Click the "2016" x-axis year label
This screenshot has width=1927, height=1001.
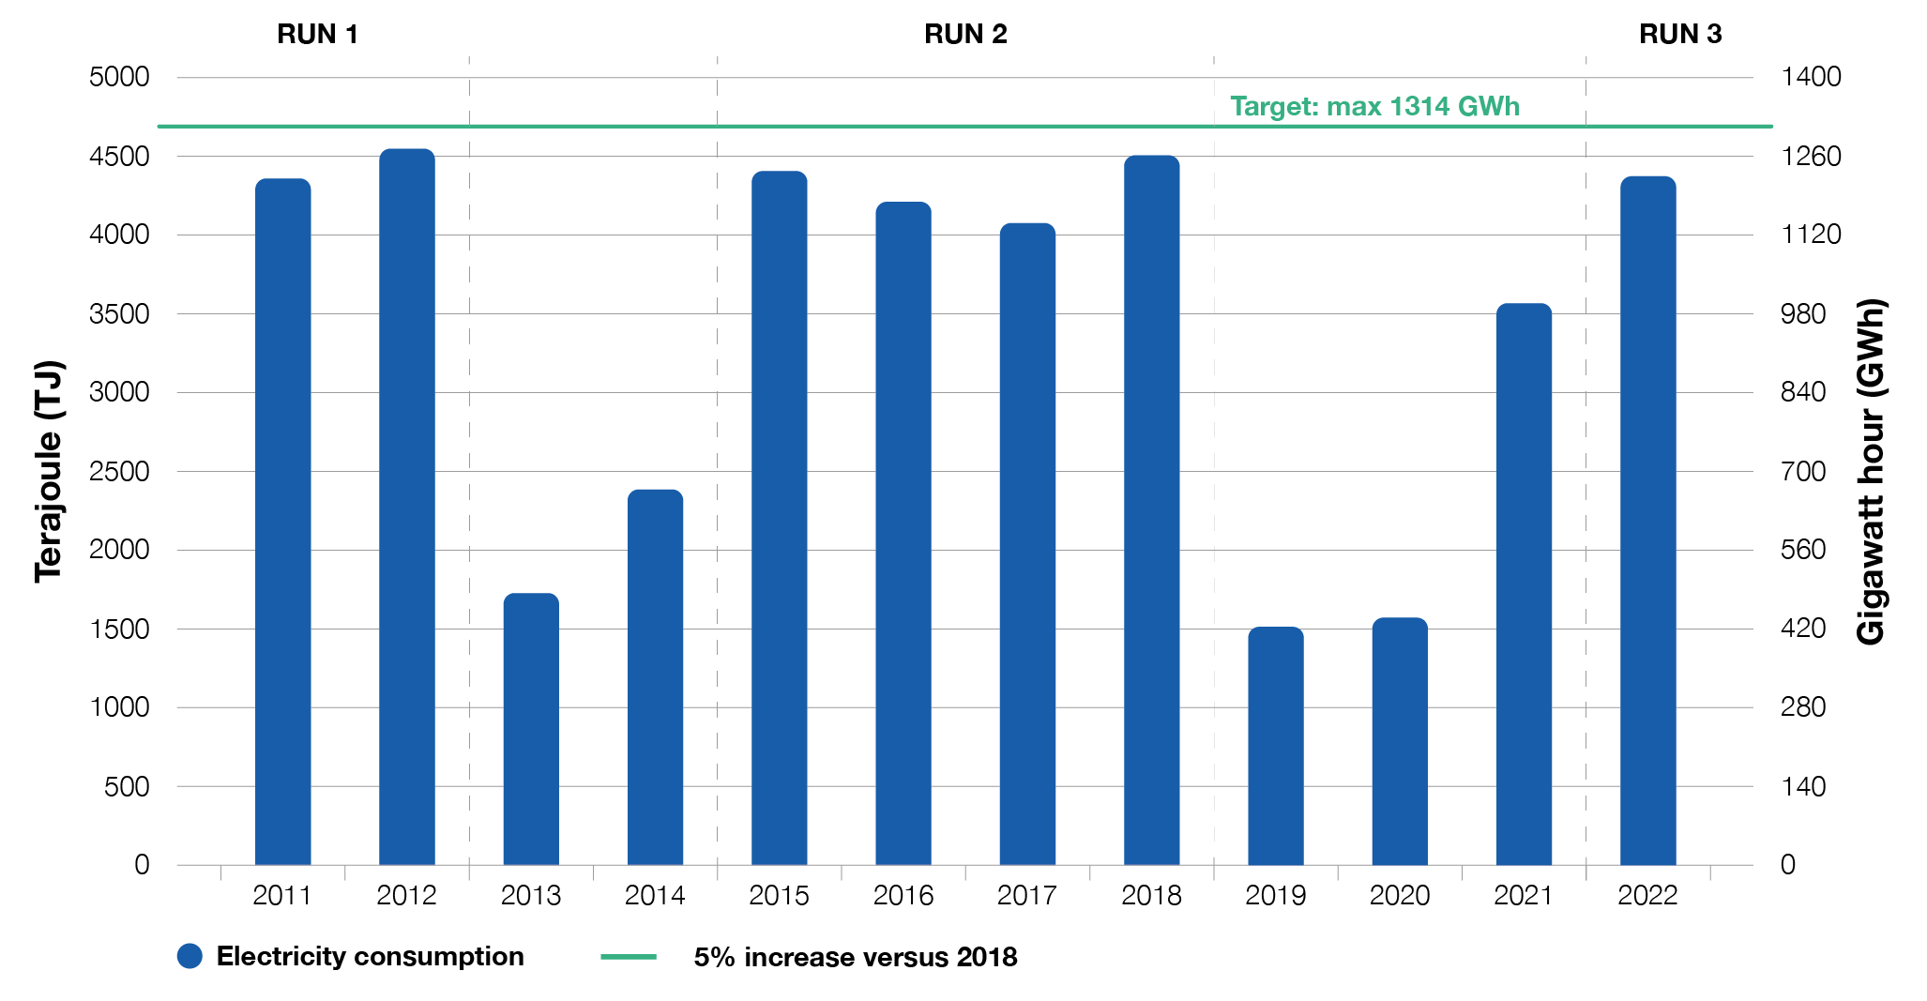click(x=903, y=895)
